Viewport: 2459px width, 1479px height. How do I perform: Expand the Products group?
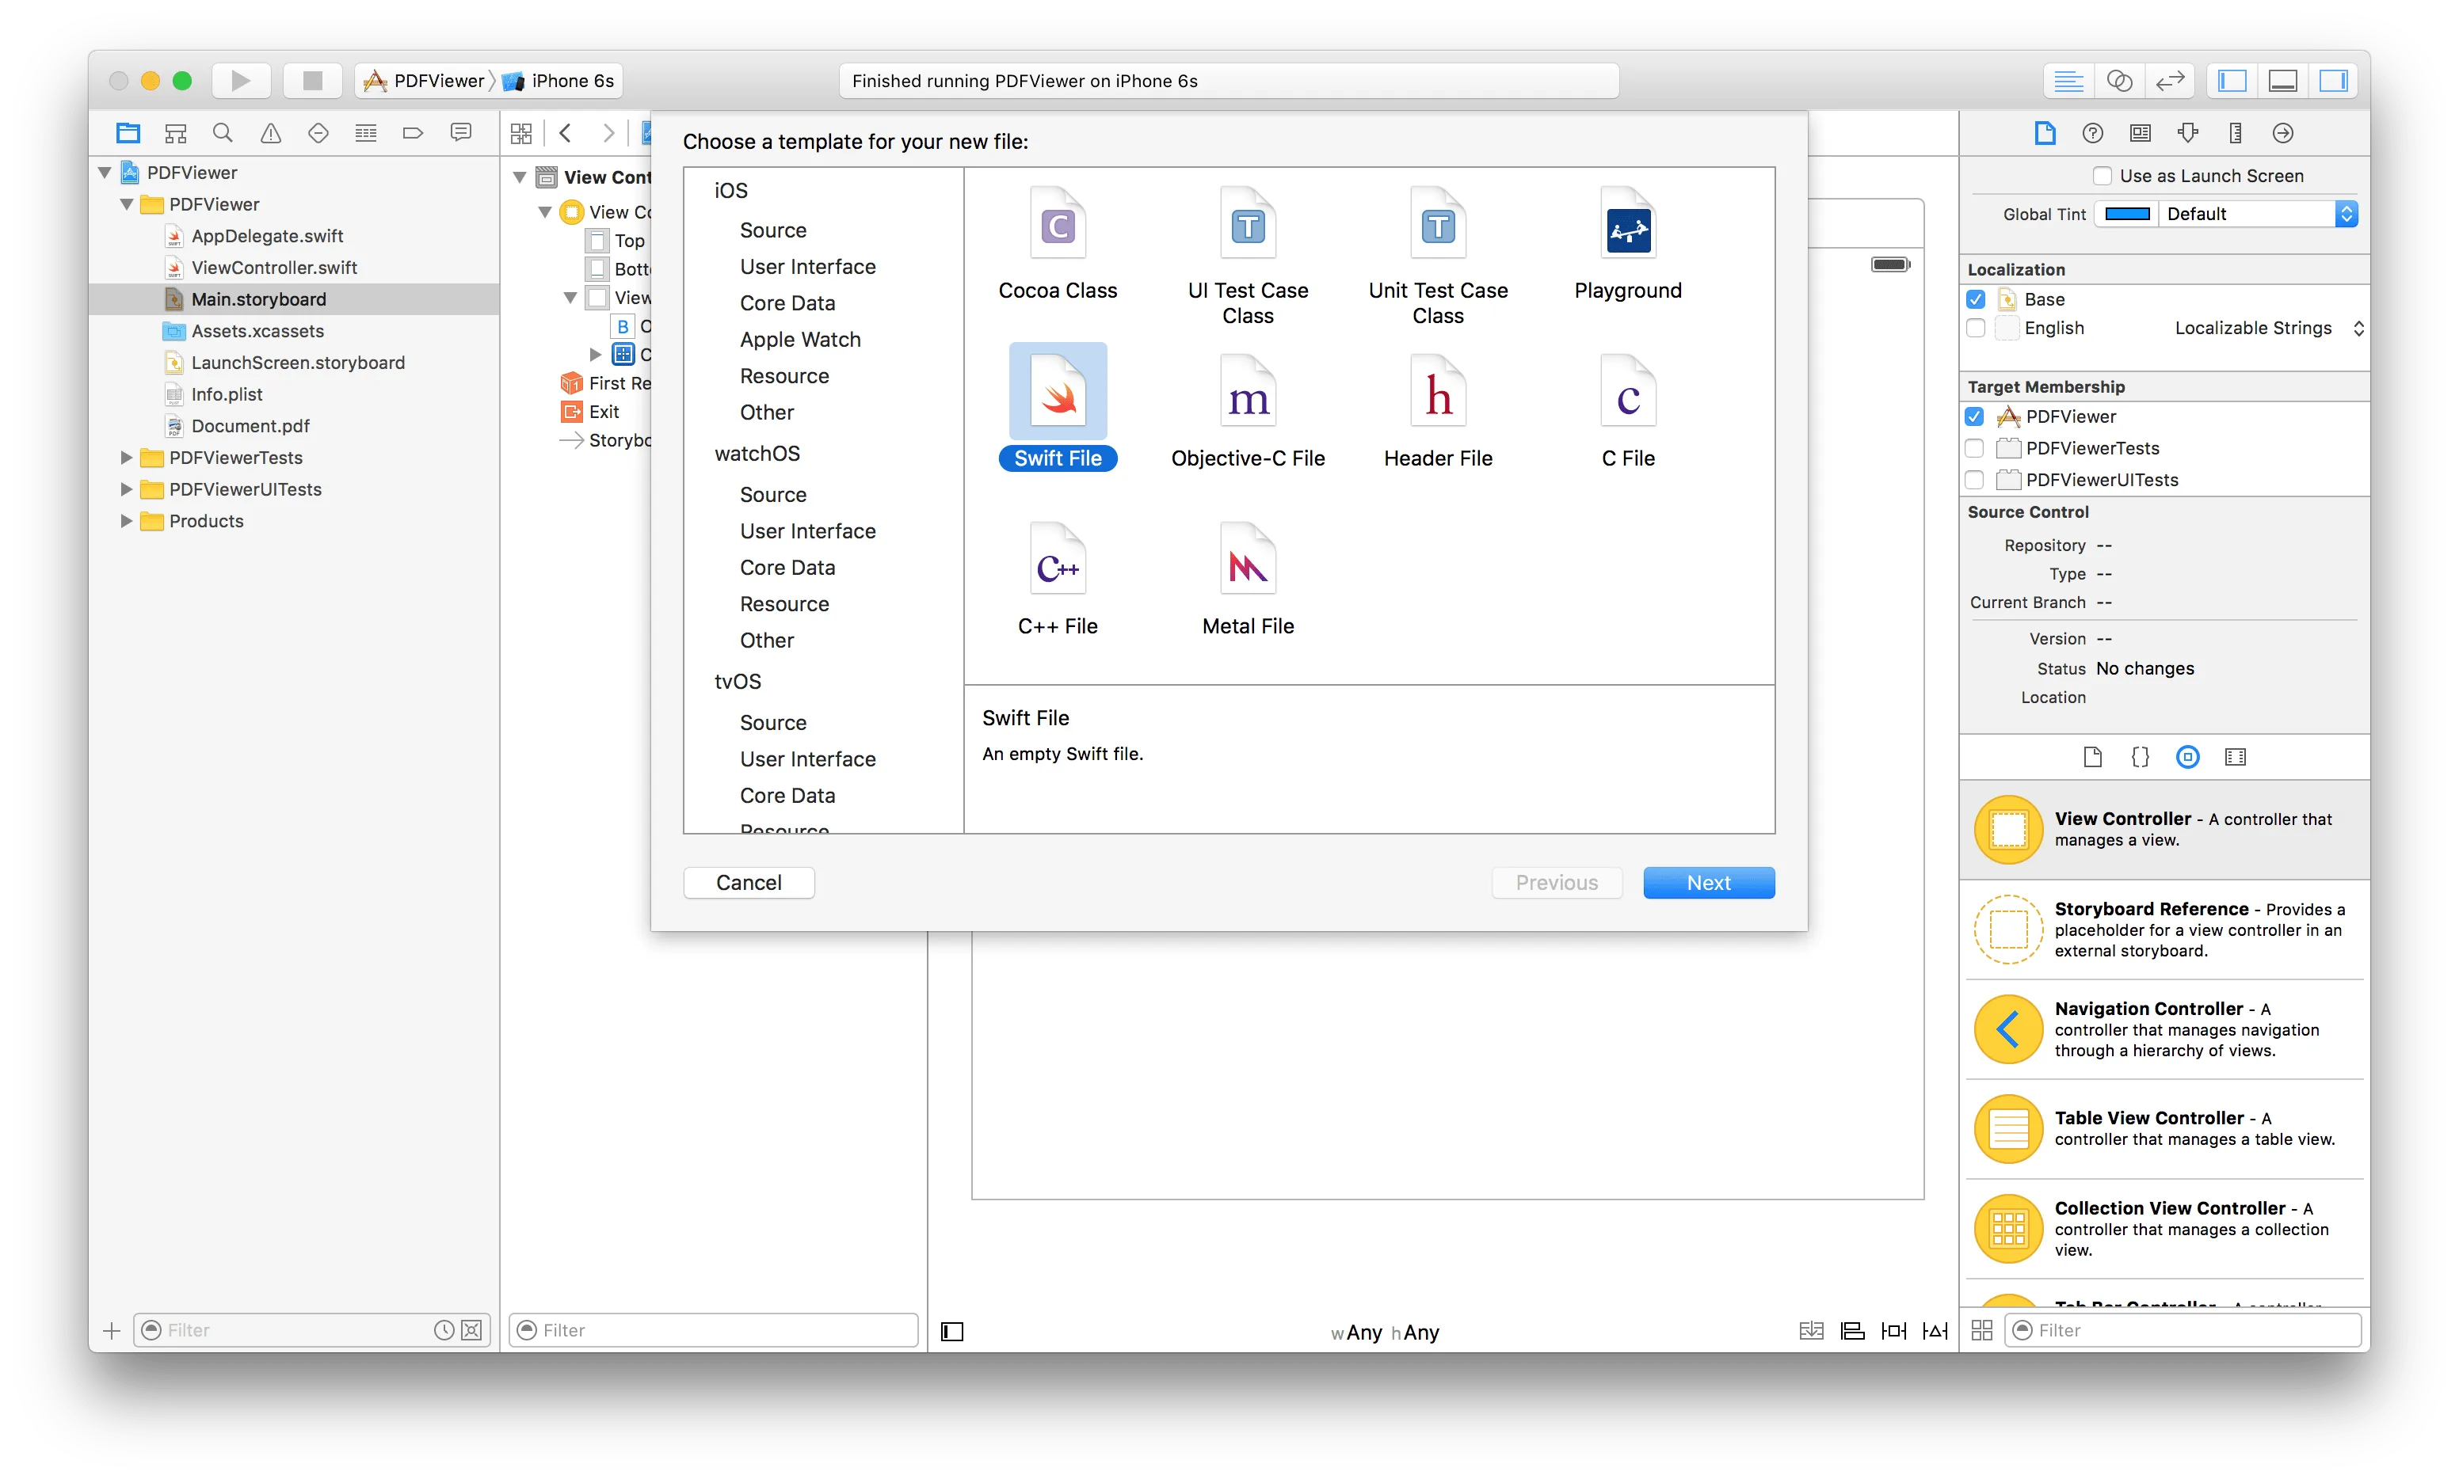(126, 520)
